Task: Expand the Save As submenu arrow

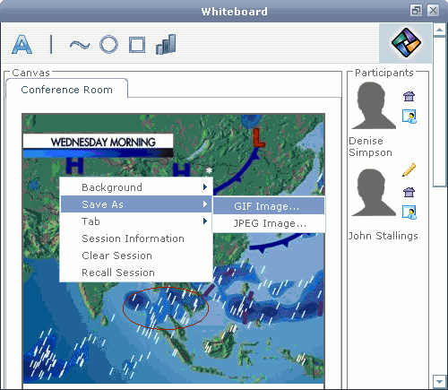Action: pos(205,204)
